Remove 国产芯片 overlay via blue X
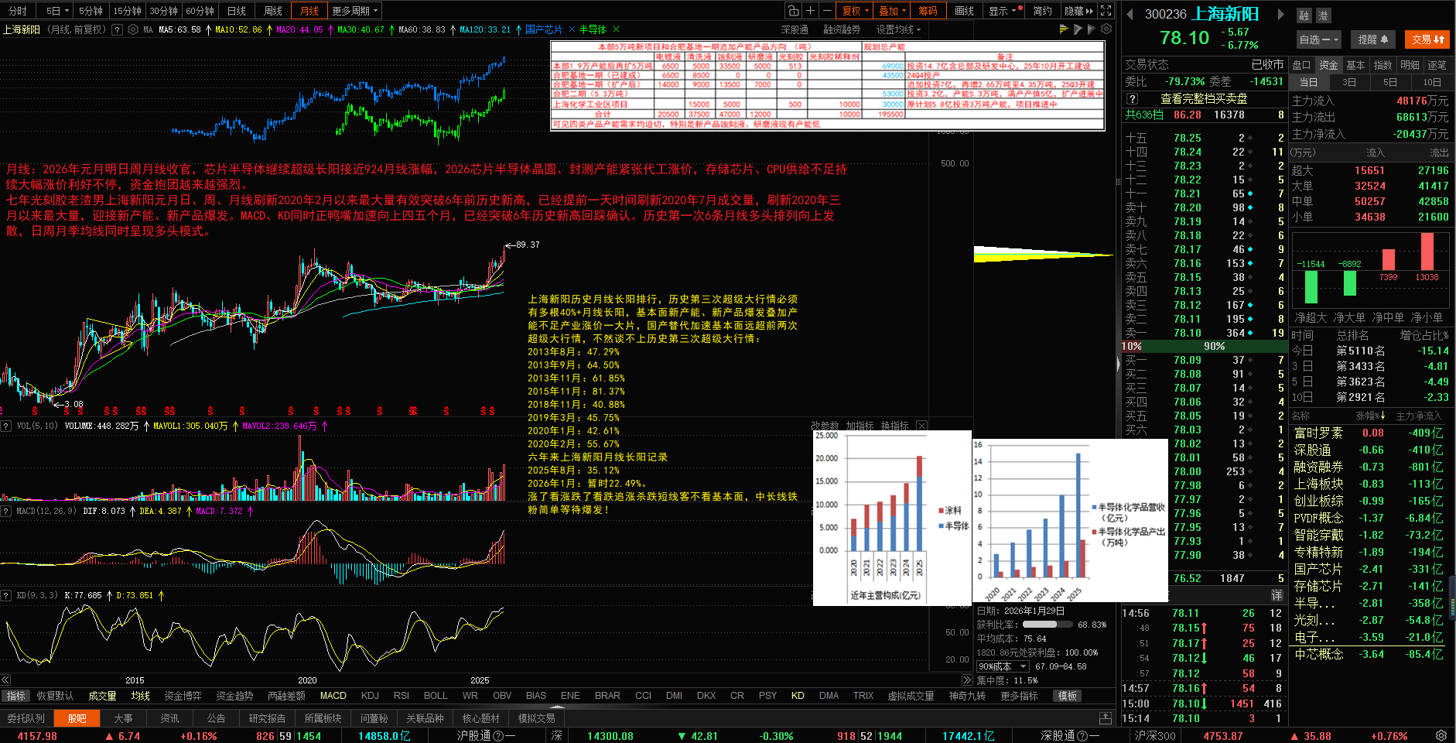 pos(572,29)
